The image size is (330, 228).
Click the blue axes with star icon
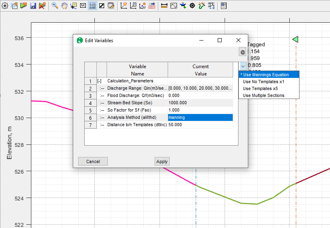point(142,6)
